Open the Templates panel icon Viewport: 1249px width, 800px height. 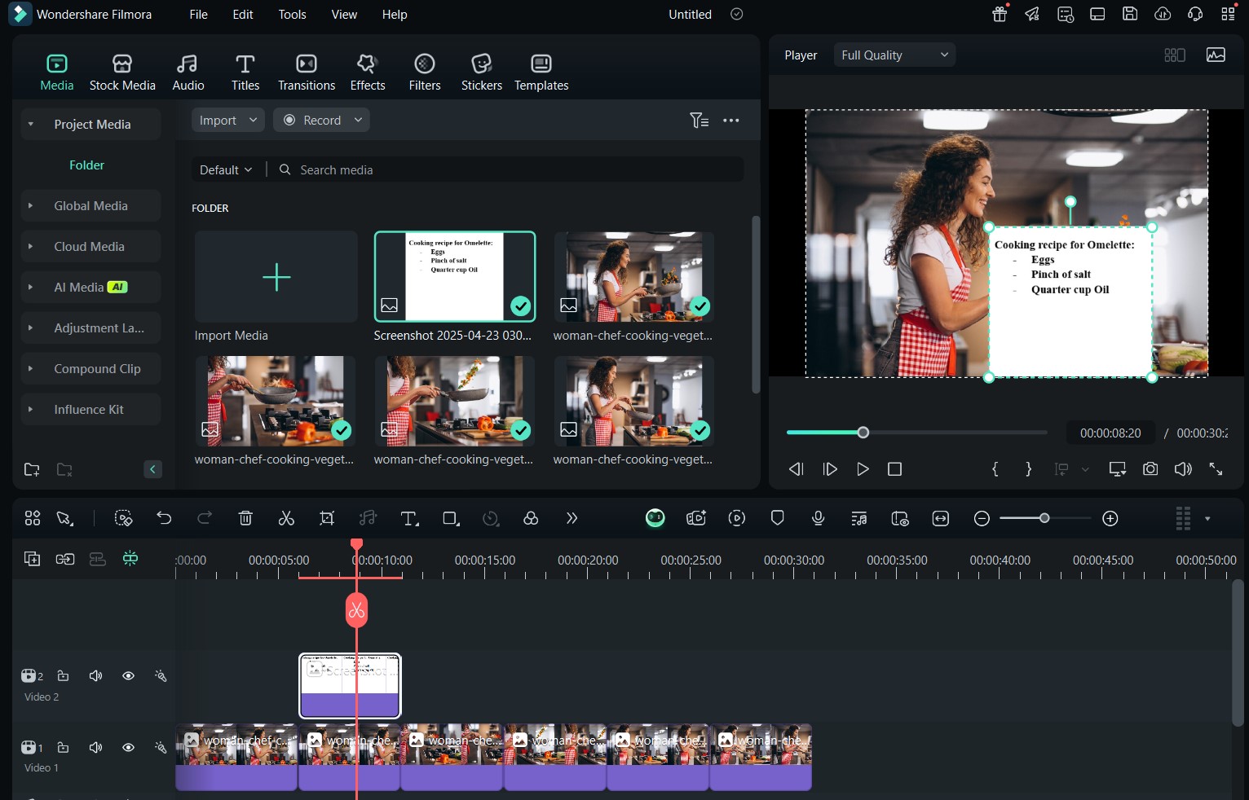pyautogui.click(x=541, y=73)
